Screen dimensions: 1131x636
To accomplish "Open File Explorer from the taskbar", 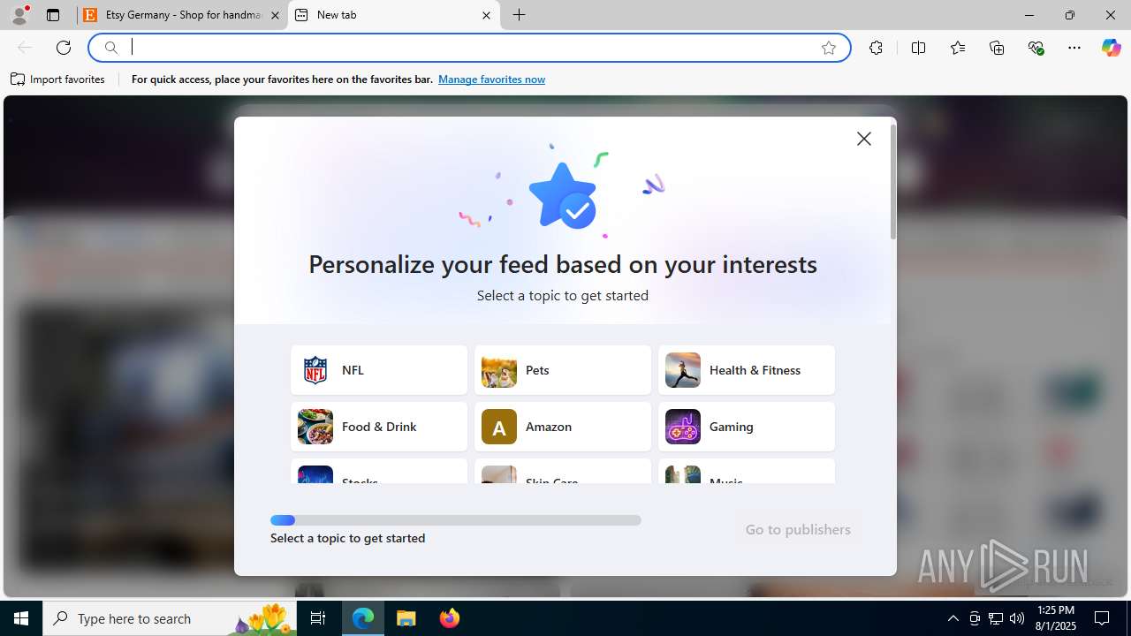I will pos(406,618).
